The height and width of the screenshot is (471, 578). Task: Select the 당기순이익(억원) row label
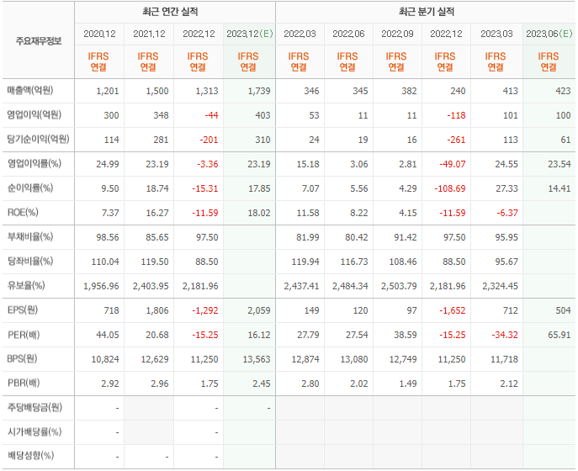pyautogui.click(x=39, y=139)
